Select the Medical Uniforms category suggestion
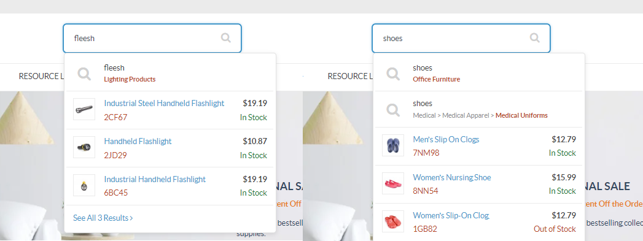The width and height of the screenshot is (643, 241). tap(521, 115)
